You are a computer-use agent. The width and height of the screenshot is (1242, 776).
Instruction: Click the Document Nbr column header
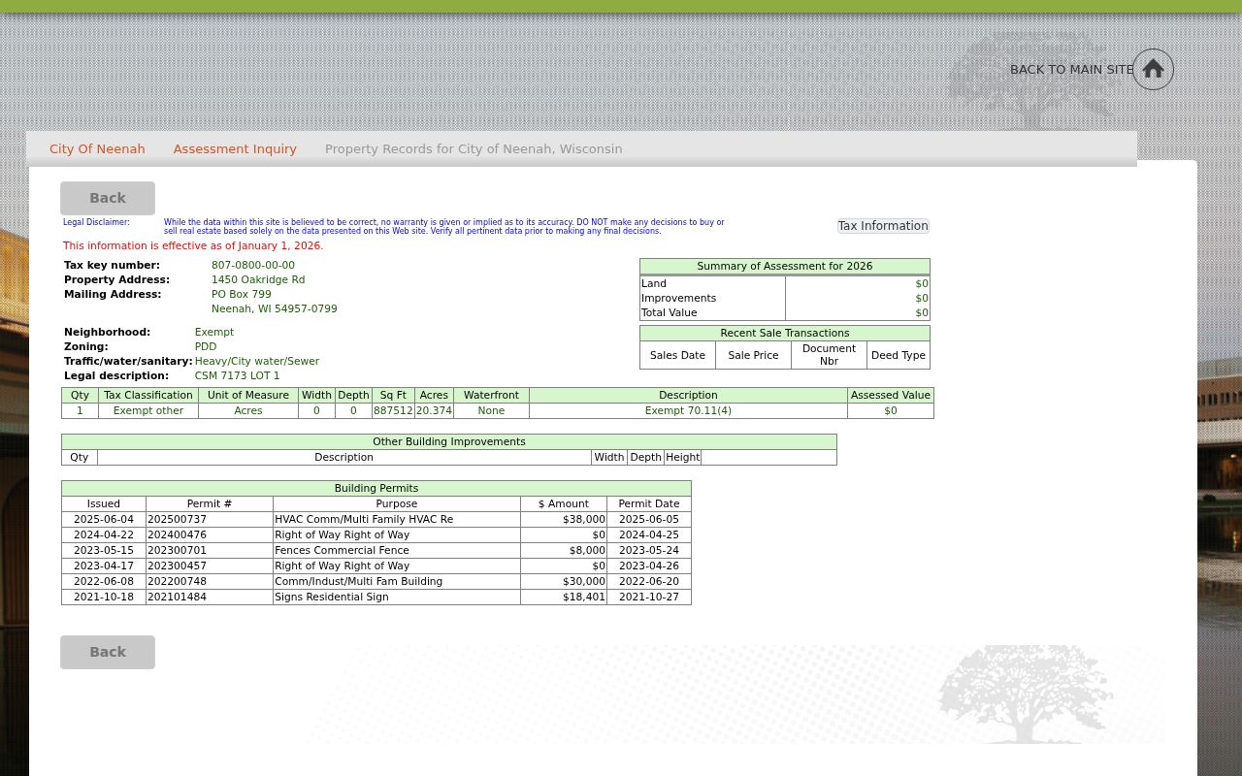tap(829, 355)
